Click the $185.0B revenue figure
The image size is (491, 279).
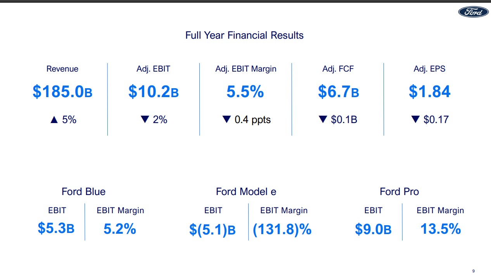pyautogui.click(x=62, y=92)
